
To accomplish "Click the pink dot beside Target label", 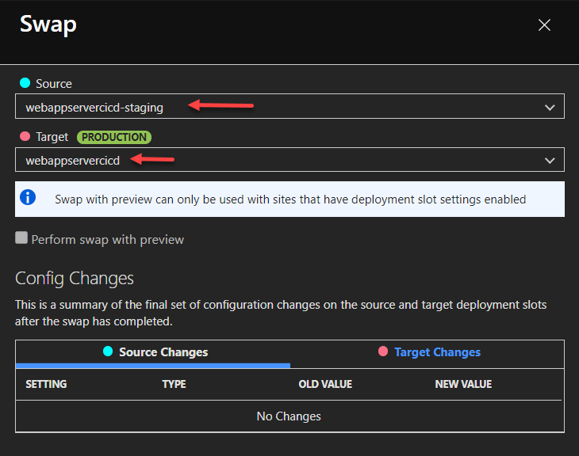I will tap(24, 137).
